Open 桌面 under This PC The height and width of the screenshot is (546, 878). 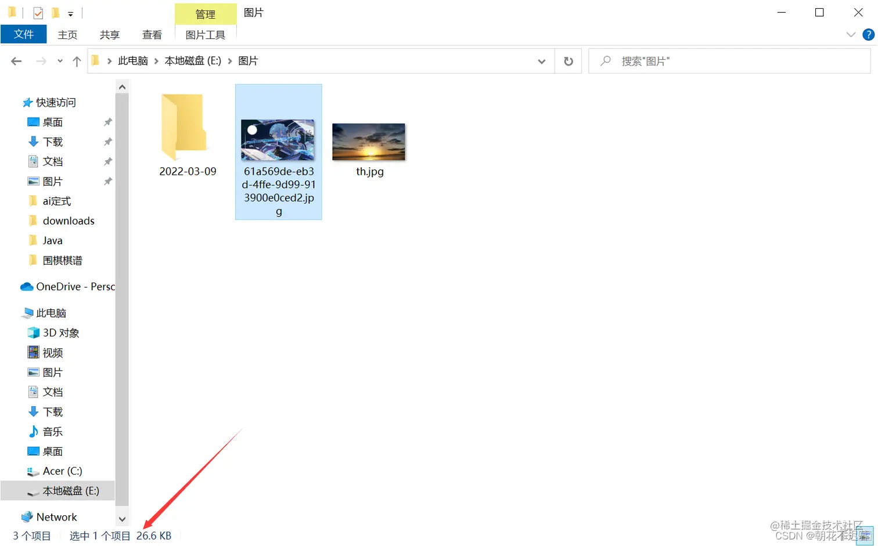[x=52, y=451]
